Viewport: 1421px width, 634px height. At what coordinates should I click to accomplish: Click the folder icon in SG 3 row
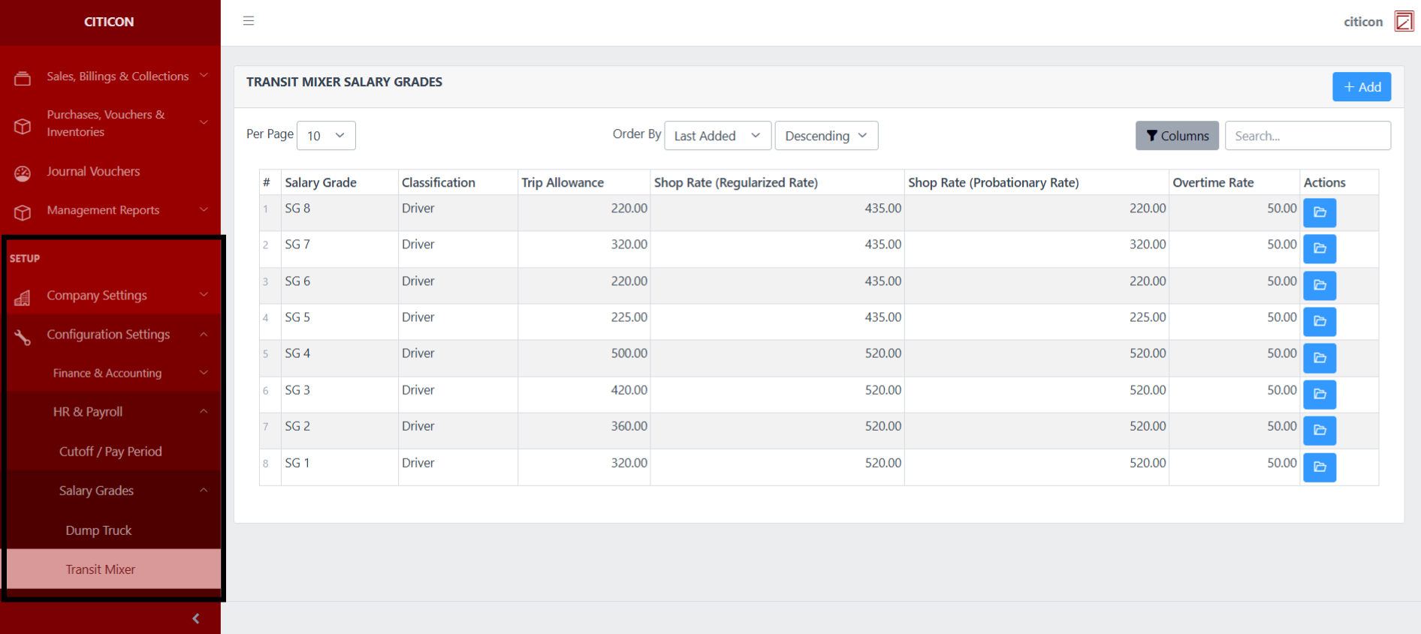click(1319, 394)
